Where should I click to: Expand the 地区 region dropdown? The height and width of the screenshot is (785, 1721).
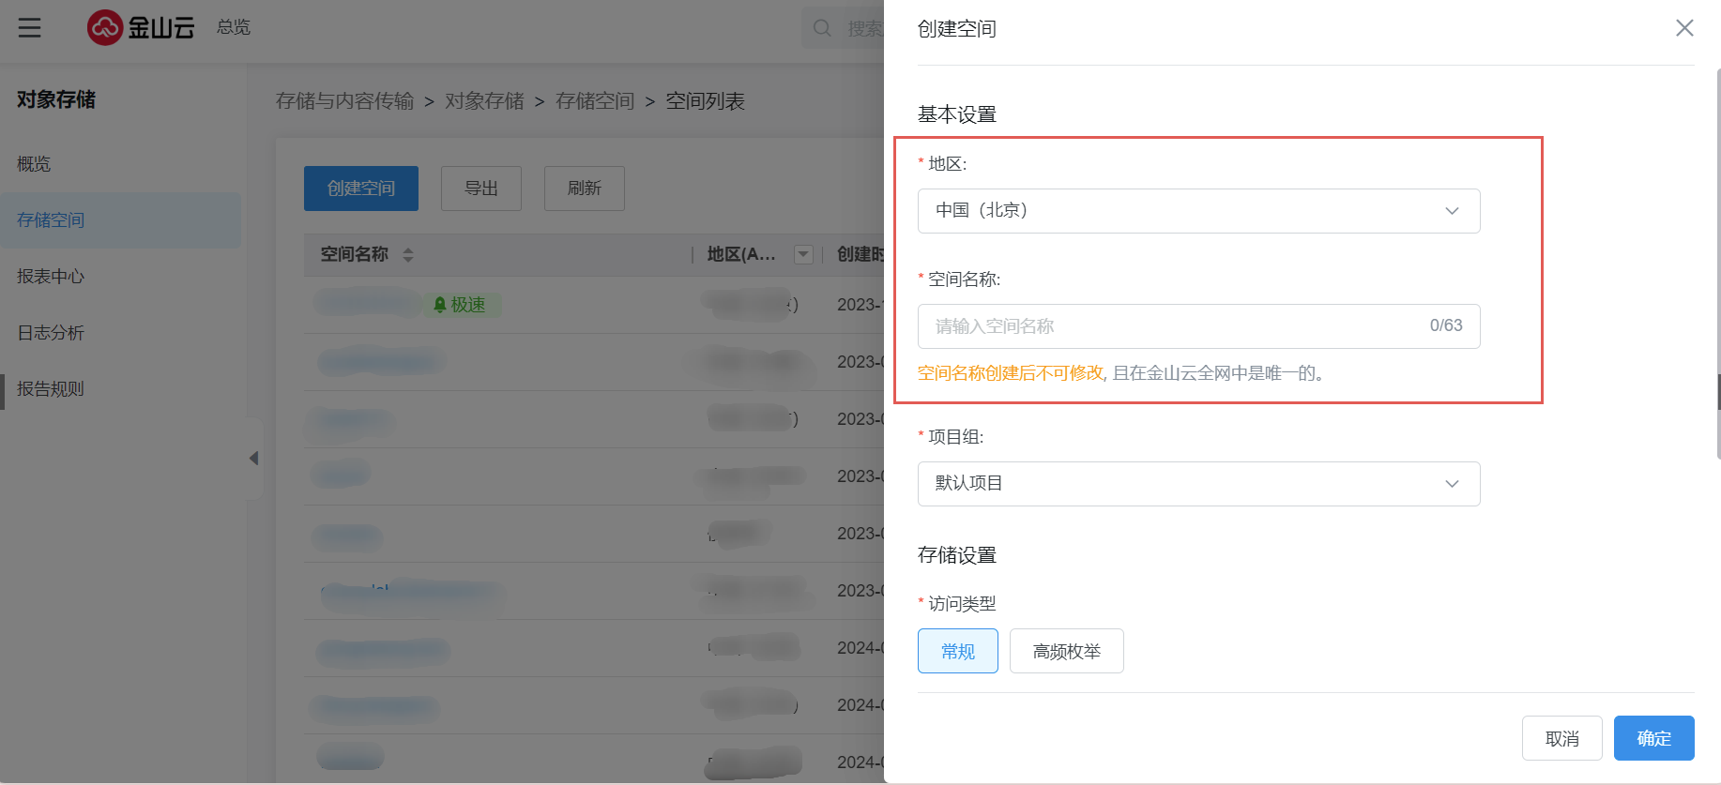[x=1199, y=211]
